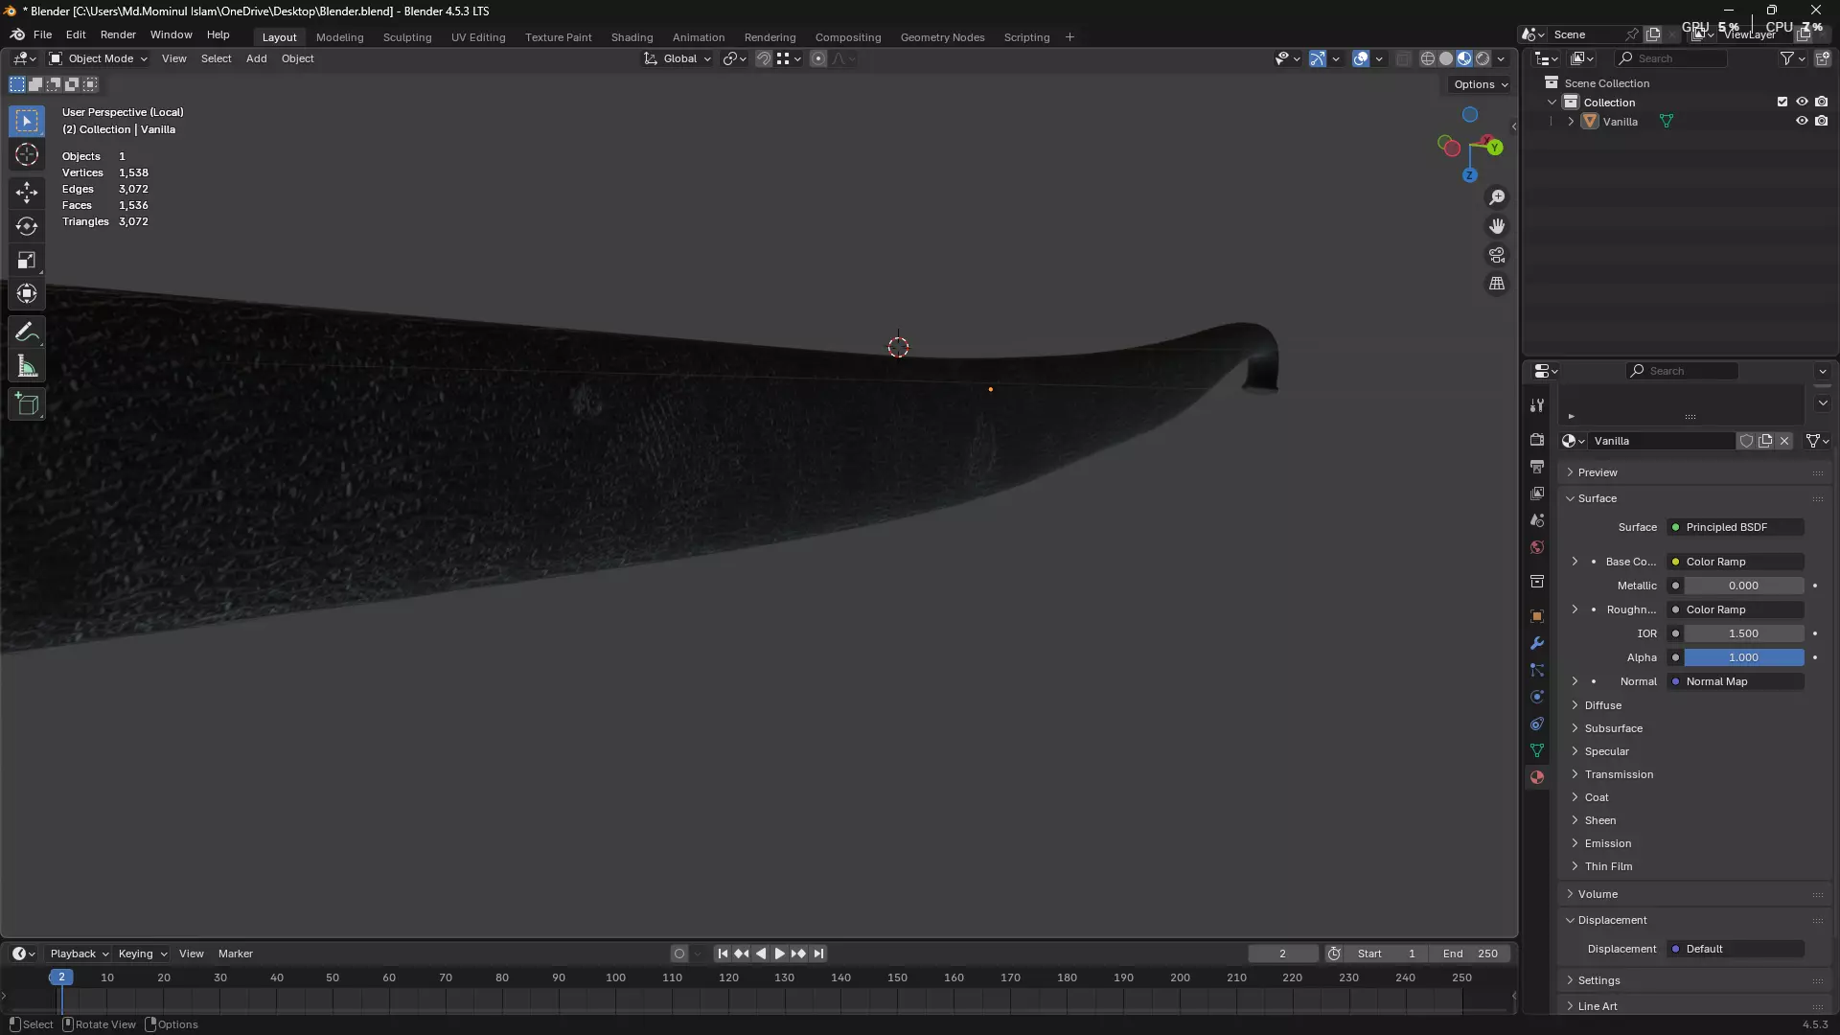Click the IOR value field

[x=1743, y=633]
